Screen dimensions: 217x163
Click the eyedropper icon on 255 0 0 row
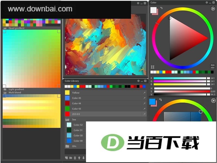point(144,114)
